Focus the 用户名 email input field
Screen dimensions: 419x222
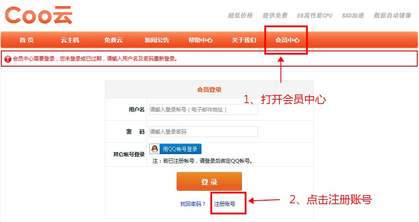[203, 109]
